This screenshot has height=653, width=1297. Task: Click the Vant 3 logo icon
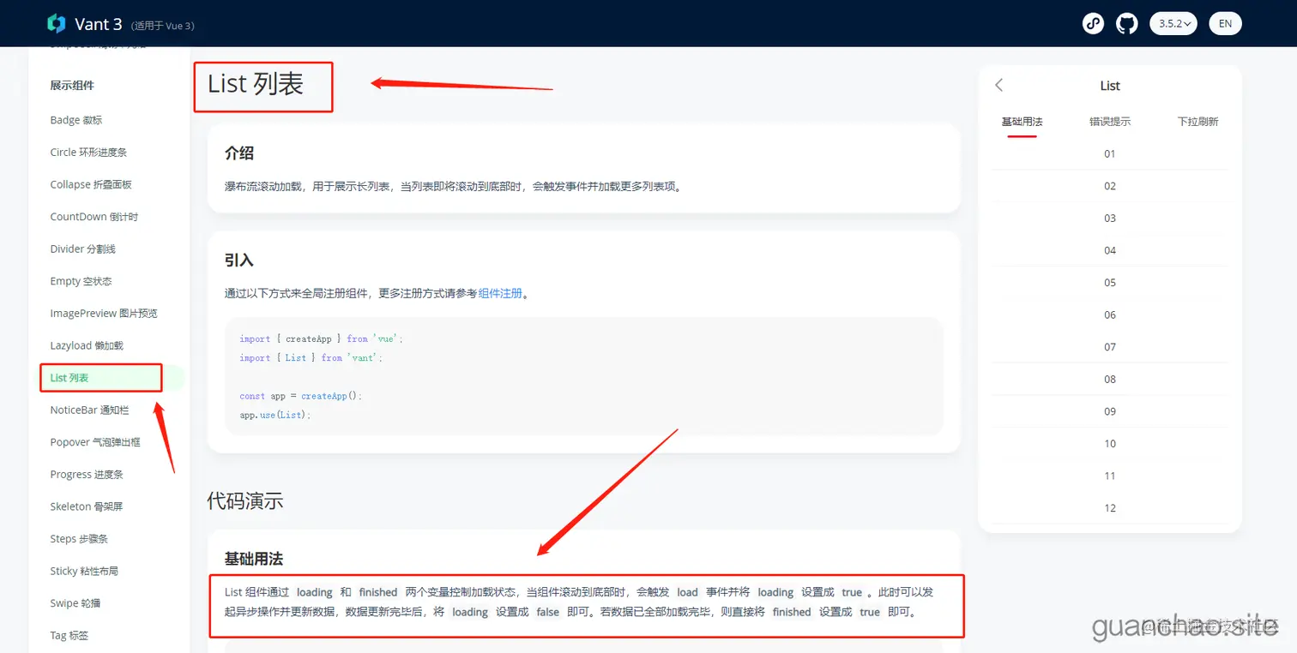(x=57, y=23)
